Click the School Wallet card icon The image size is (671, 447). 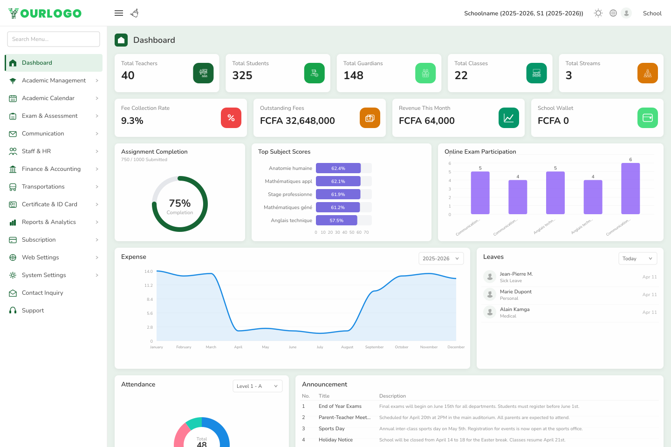point(648,118)
